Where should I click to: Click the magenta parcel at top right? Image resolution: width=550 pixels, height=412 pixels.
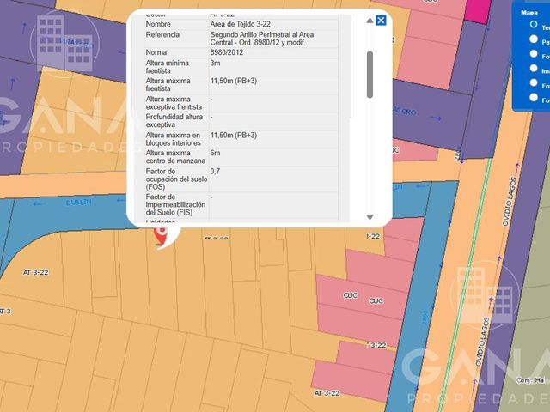coord(477,10)
